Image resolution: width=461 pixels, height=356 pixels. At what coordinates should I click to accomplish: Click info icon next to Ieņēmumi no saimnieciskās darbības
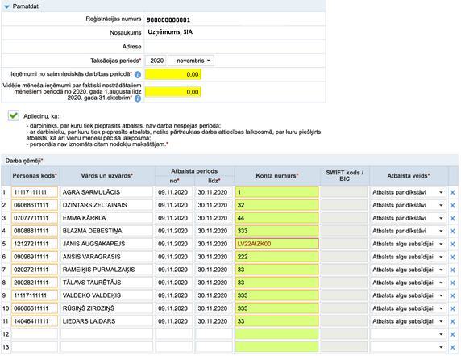[x=138, y=75]
